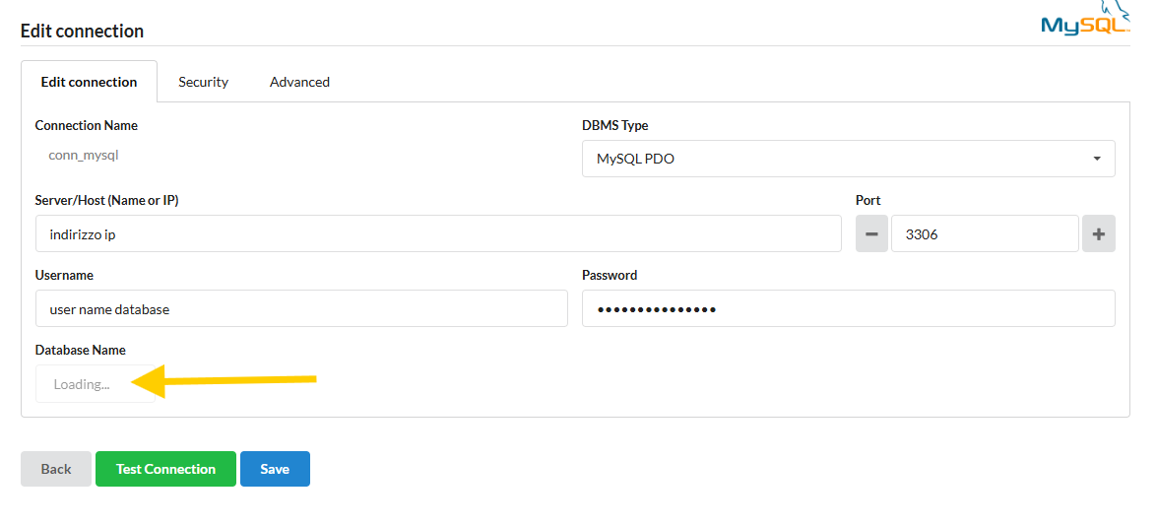This screenshot has height=526, width=1156.
Task: Click into the Port number field
Action: click(x=985, y=233)
